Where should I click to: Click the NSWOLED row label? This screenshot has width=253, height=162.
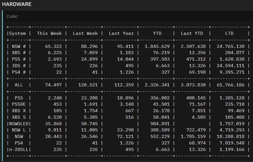[19, 123]
